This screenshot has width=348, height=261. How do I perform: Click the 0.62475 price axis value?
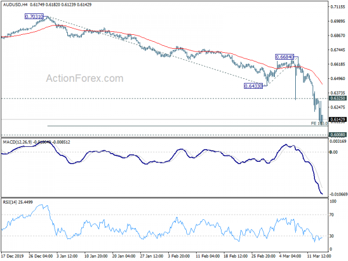click(338, 107)
